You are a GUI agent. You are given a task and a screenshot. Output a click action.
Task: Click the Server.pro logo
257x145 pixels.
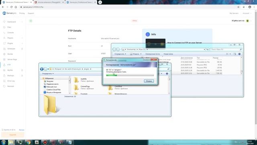[x=10, y=13]
